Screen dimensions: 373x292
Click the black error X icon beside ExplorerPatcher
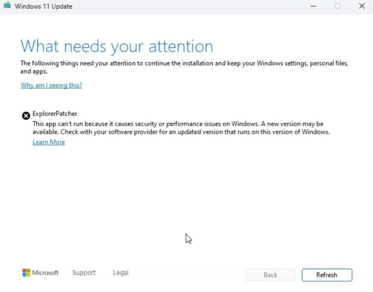[26, 116]
